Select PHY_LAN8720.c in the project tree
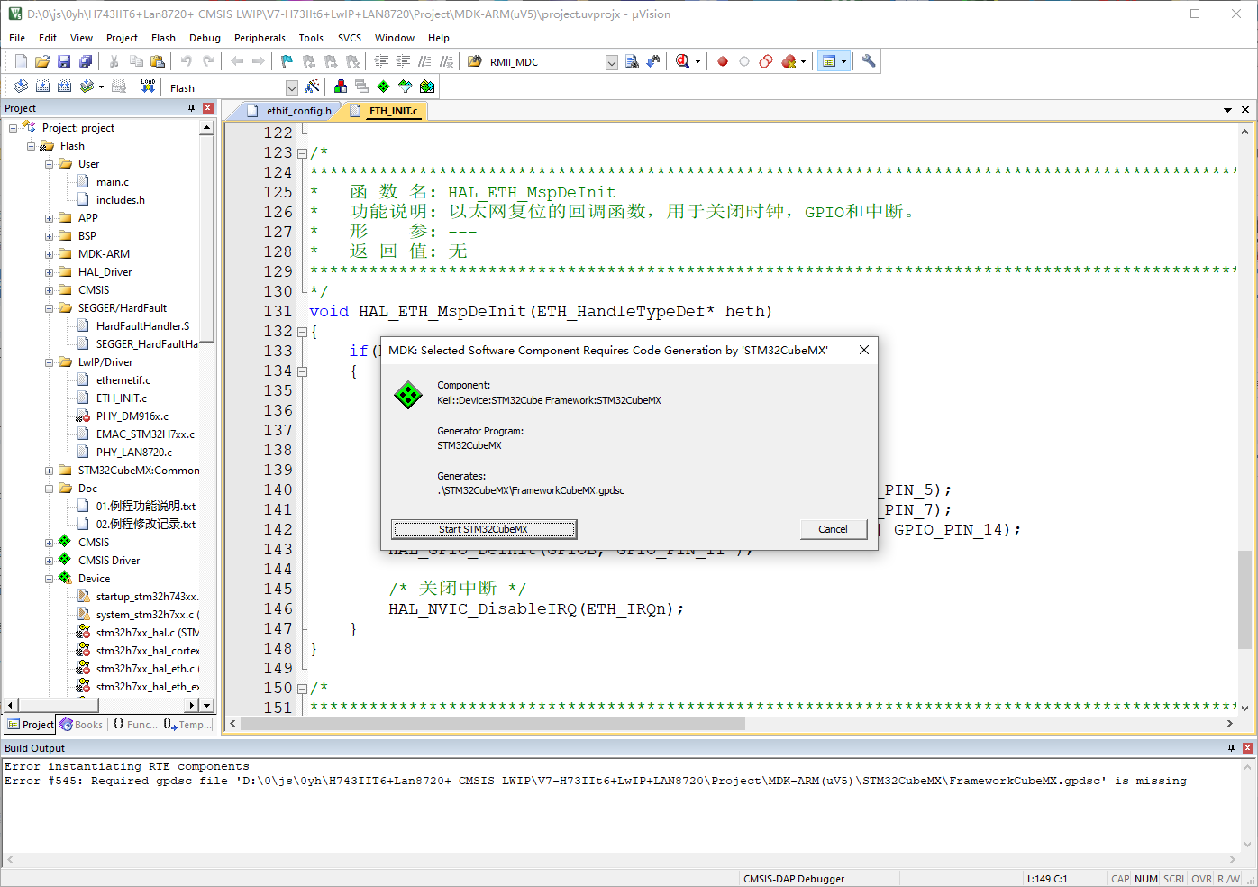The height and width of the screenshot is (887, 1258). (x=134, y=453)
